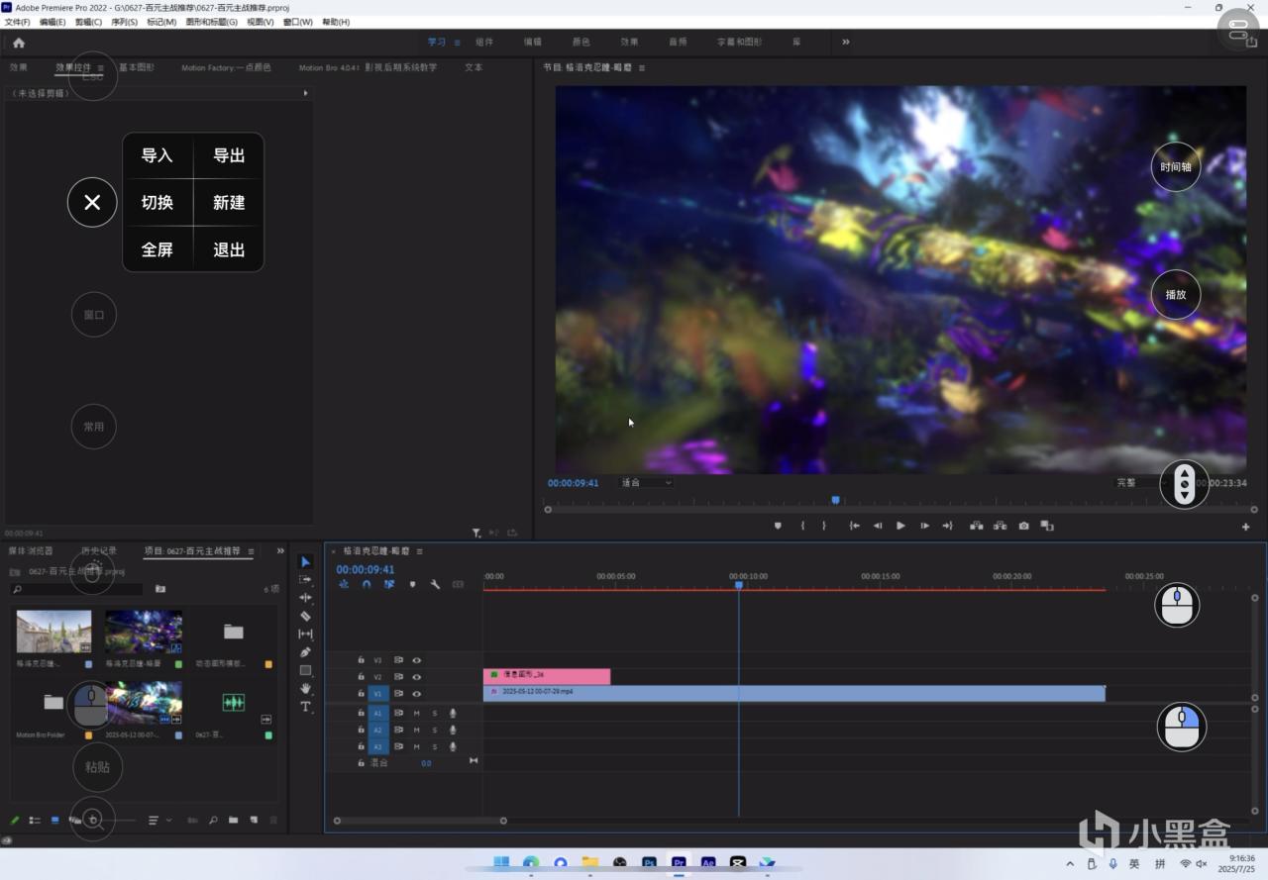Toggle lock on track V3
This screenshot has height=880, width=1268.
pos(361,660)
